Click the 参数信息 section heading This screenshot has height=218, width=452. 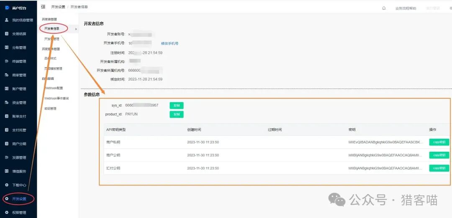pyautogui.click(x=92, y=95)
